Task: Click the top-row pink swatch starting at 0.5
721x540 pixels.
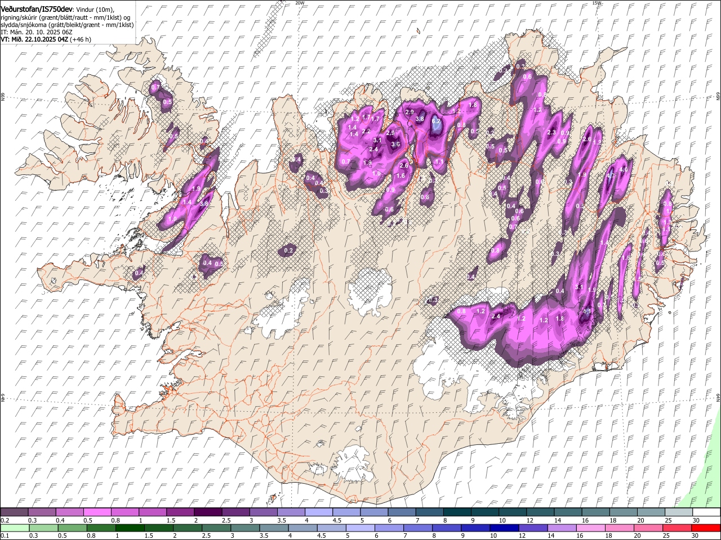Action: [x=97, y=512]
